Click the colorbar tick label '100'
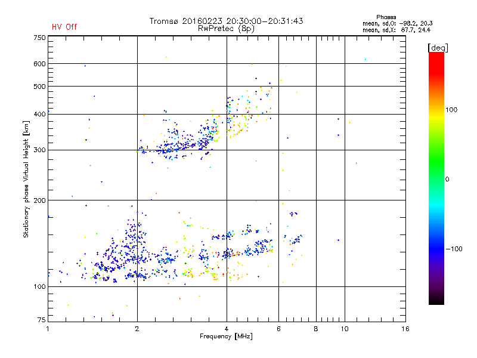The height and width of the screenshot is (358, 477). [x=451, y=110]
